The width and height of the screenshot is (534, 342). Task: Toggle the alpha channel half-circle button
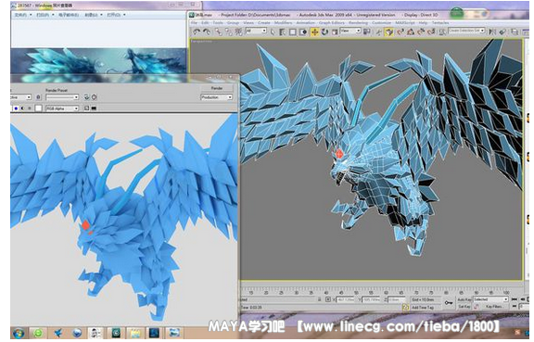[22, 108]
